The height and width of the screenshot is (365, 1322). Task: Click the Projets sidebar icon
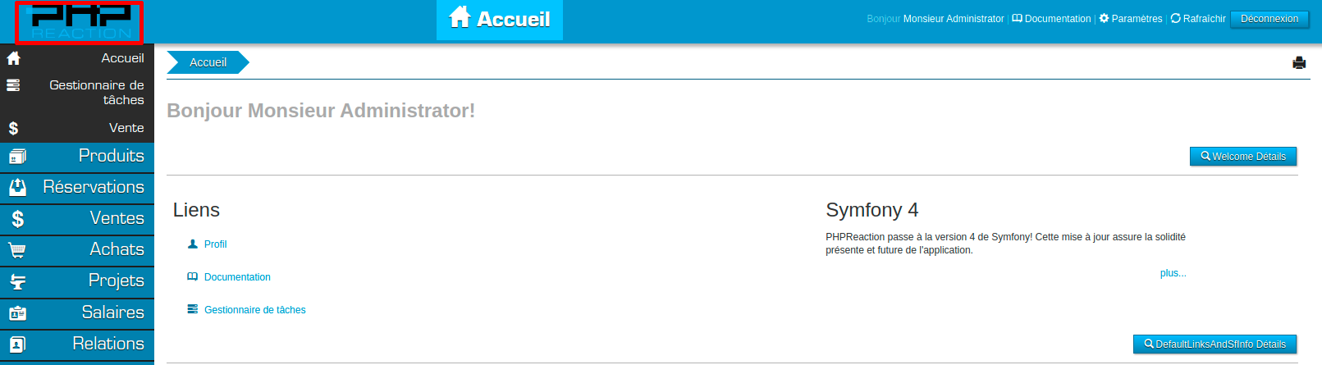17,282
